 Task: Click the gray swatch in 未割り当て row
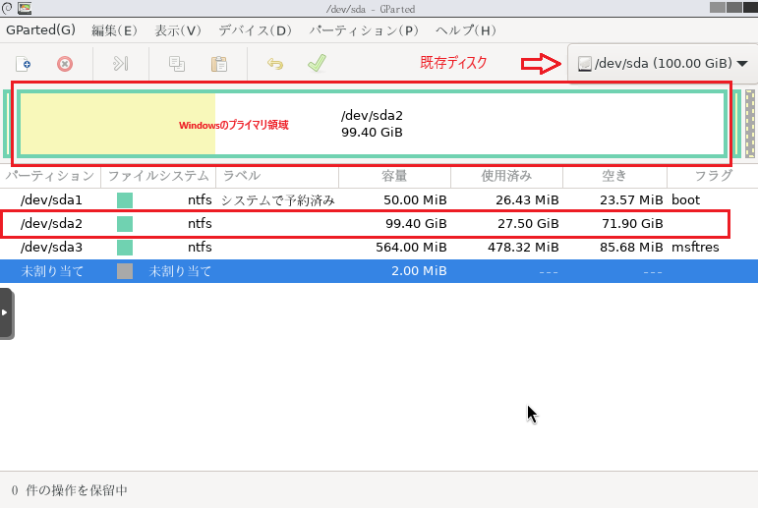[x=125, y=271]
